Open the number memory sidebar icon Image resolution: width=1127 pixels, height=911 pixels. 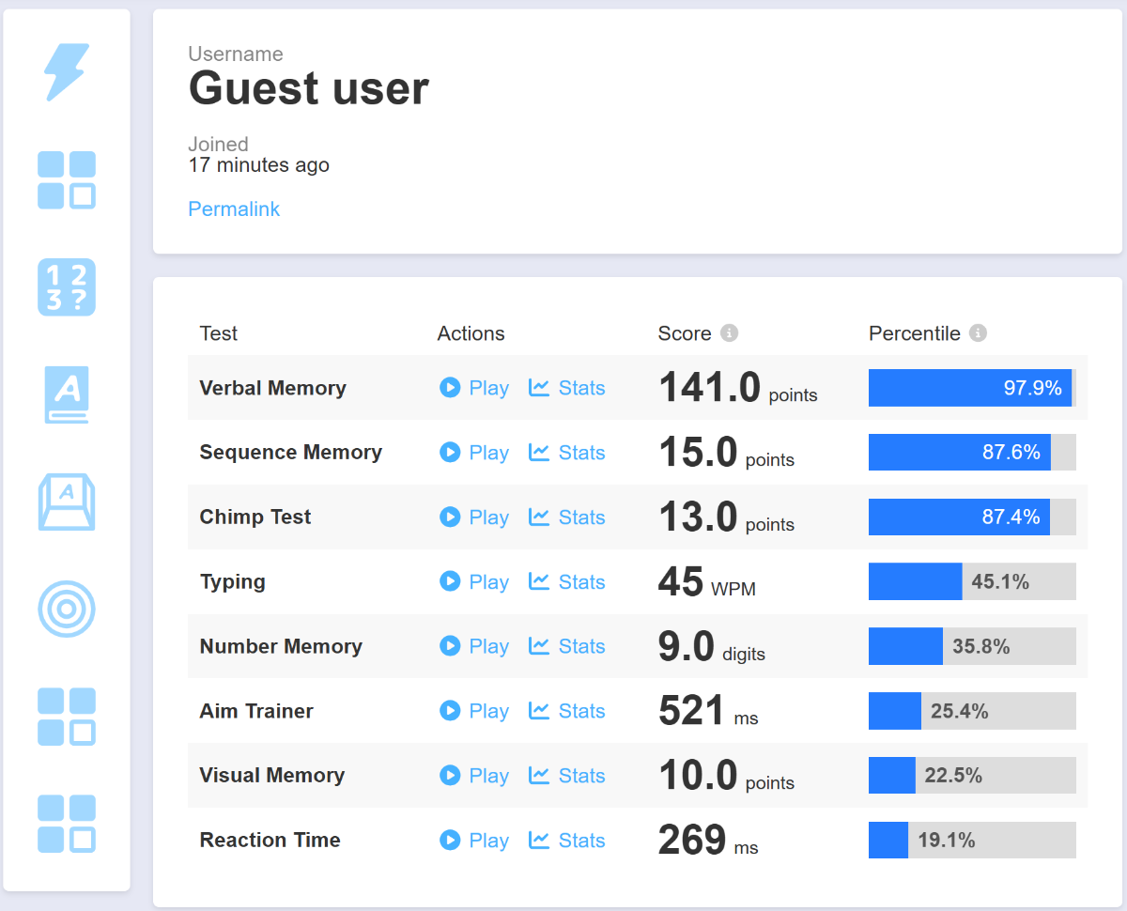point(67,286)
